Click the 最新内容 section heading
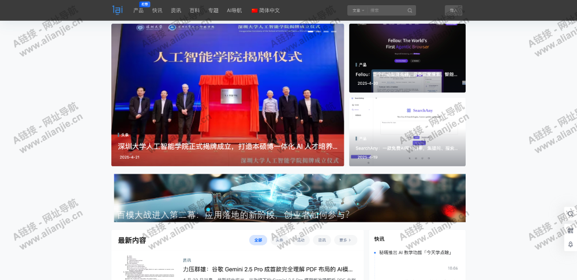The width and height of the screenshot is (577, 280). point(132,241)
